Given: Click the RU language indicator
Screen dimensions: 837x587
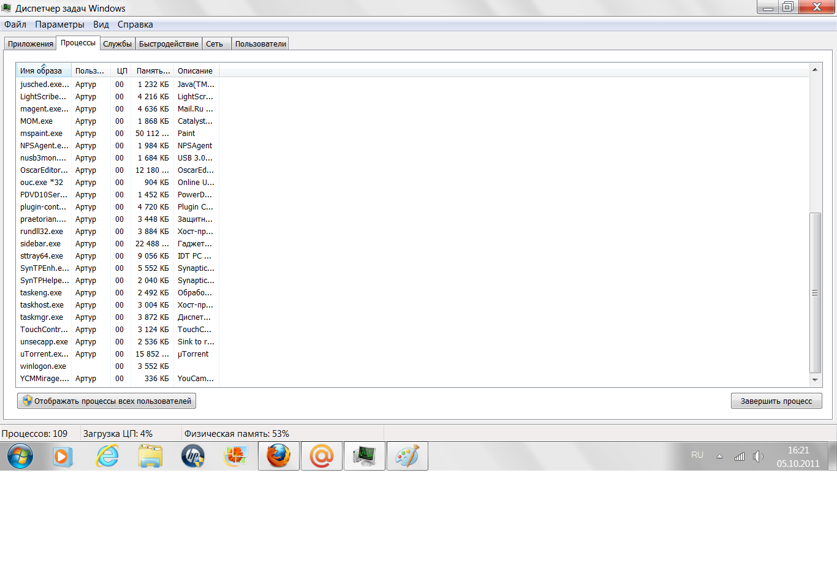Looking at the screenshot, I should click(697, 455).
